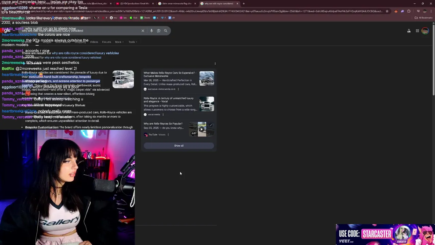Open 'Why are Rolls-Royces So Popular?' result
This screenshot has height=245, width=435.
pyautogui.click(x=163, y=124)
